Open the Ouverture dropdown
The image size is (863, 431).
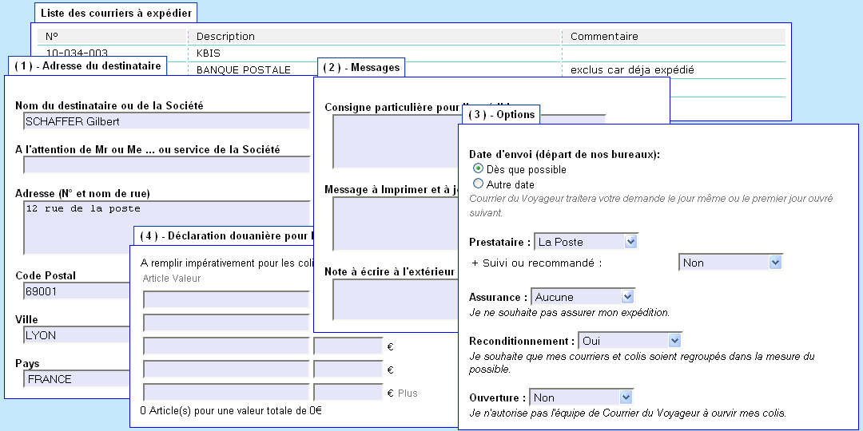581,397
